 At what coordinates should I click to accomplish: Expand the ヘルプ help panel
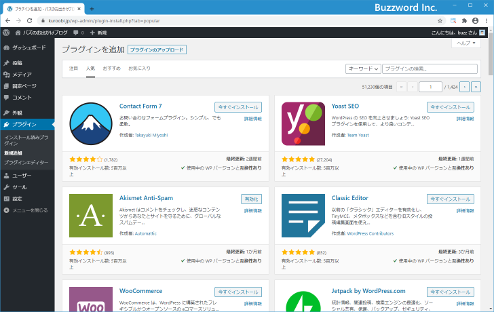click(466, 43)
